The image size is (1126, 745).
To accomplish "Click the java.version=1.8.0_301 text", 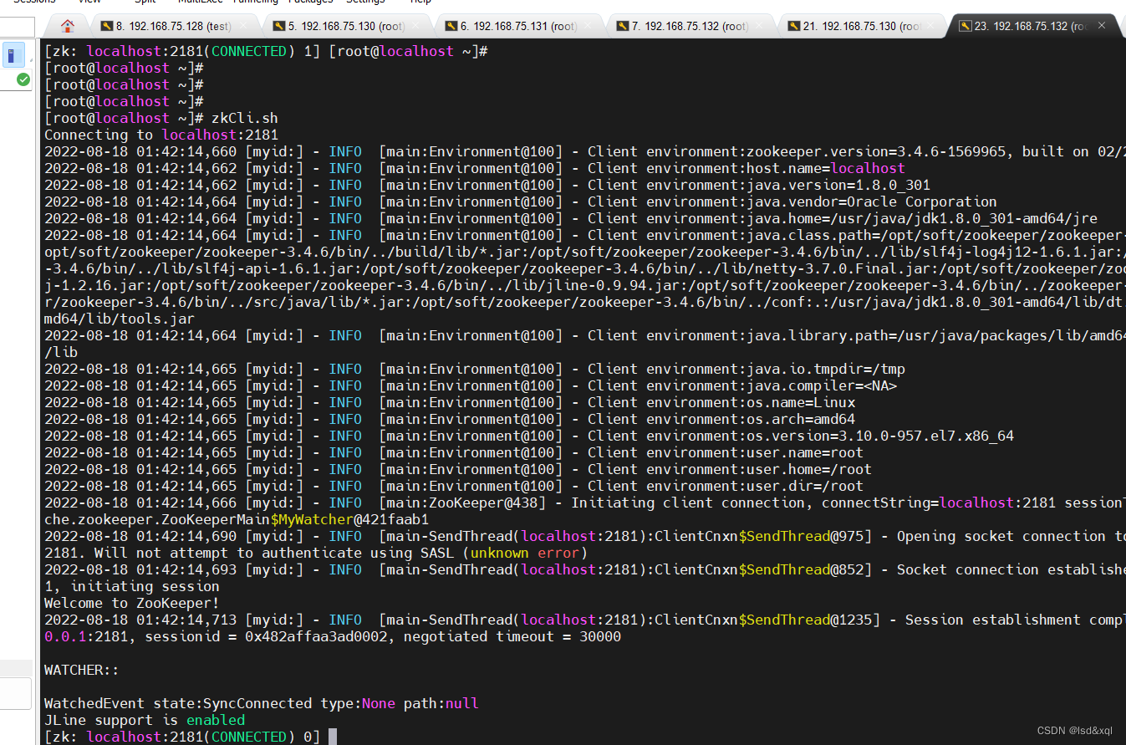I will click(x=837, y=185).
